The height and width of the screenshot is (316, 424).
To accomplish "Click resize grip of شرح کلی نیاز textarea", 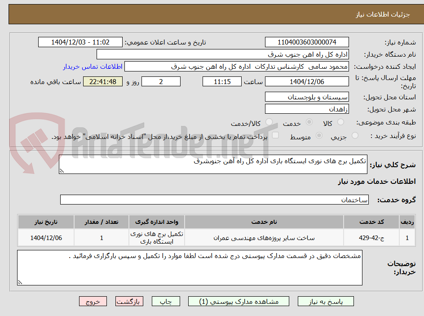I will (x=62, y=171).
